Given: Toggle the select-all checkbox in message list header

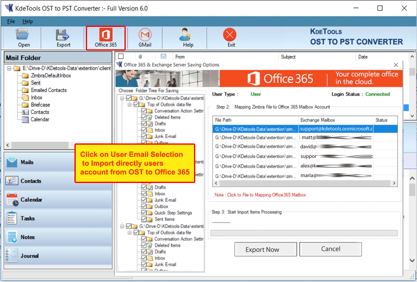Looking at the screenshot, I should (121, 56).
